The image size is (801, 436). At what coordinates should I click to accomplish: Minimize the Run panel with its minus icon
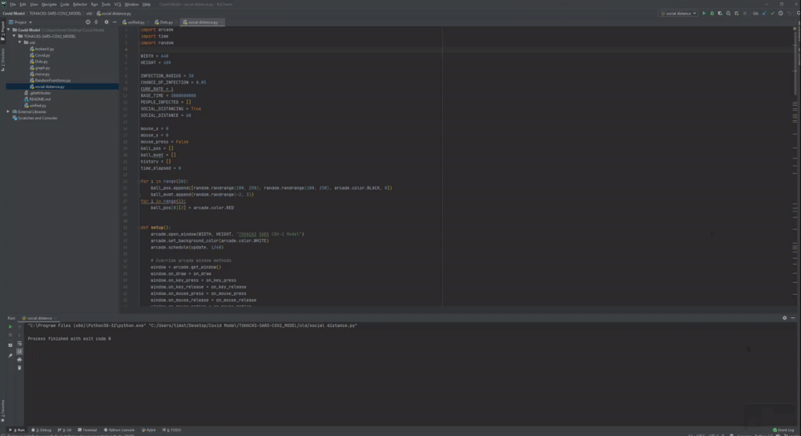tap(793, 318)
